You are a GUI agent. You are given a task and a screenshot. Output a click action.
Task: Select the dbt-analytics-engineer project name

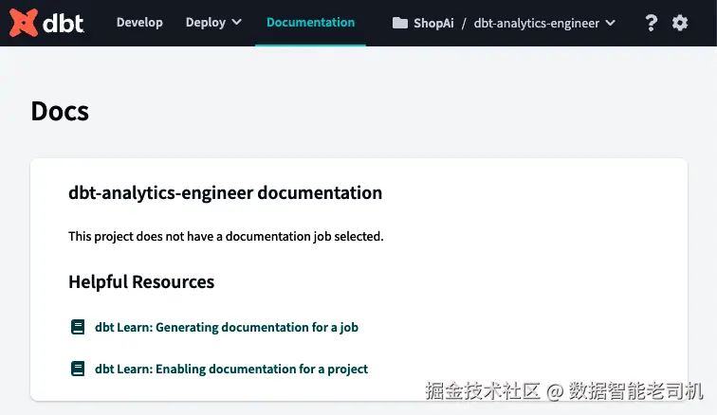click(x=537, y=24)
